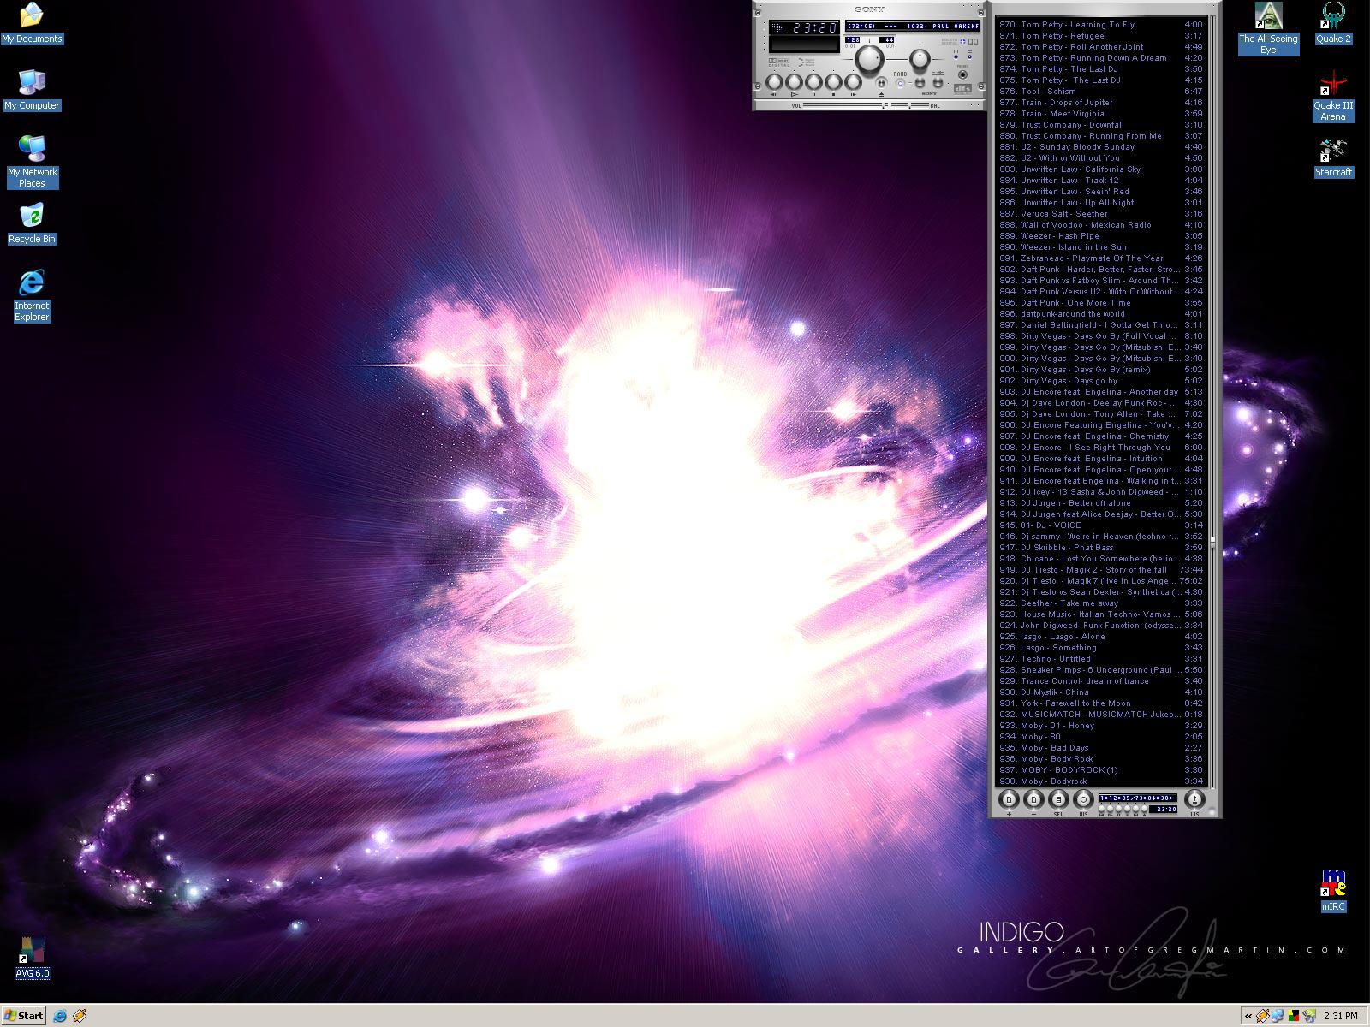Select the mIRC desktop shortcut

tap(1333, 890)
